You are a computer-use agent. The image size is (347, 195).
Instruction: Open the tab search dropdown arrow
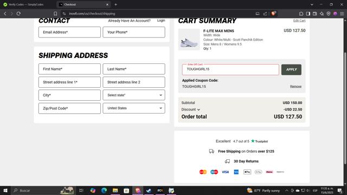click(x=312, y=4)
